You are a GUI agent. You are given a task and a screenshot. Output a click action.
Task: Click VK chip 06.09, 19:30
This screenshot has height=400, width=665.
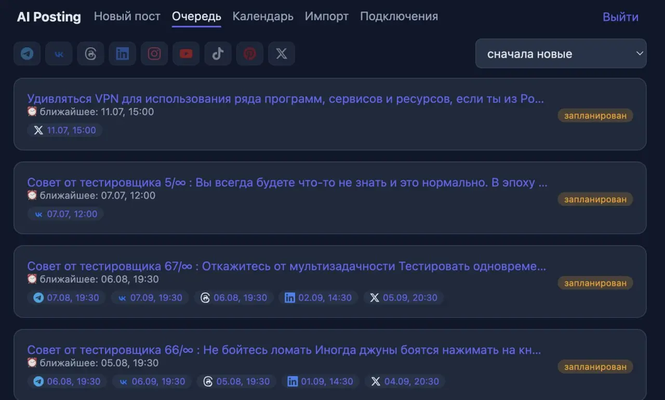click(152, 381)
